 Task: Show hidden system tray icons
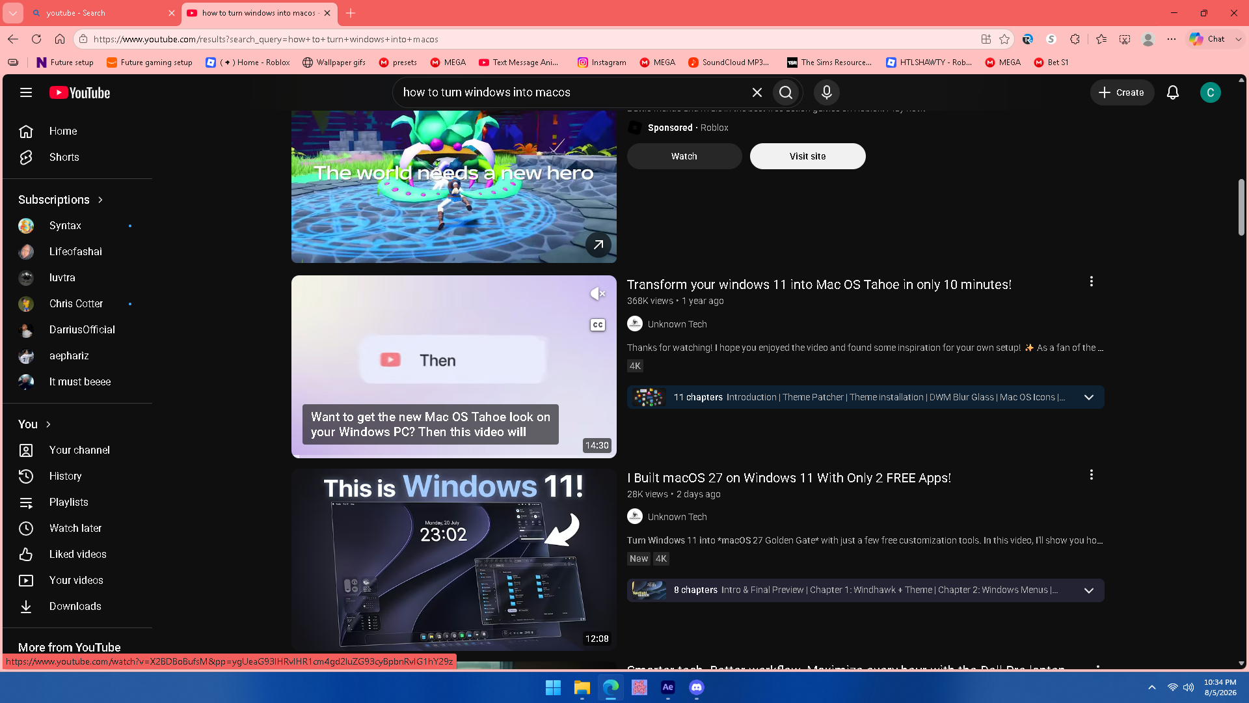point(1152,687)
